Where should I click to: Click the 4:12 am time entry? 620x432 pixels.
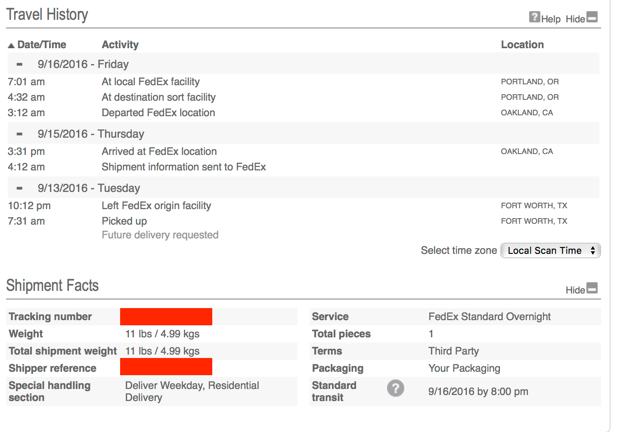point(26,167)
